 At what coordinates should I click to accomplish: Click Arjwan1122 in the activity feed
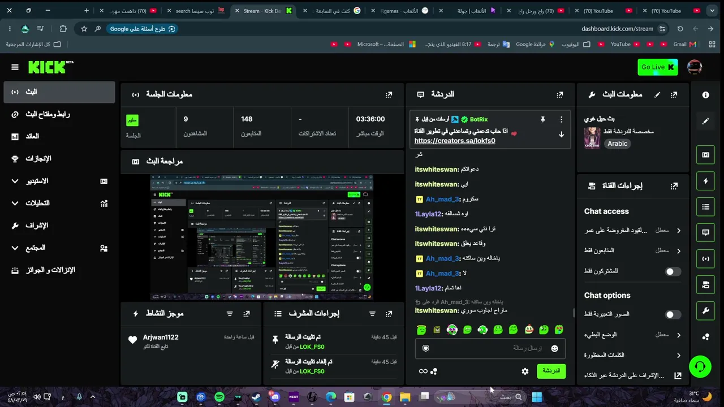161,337
